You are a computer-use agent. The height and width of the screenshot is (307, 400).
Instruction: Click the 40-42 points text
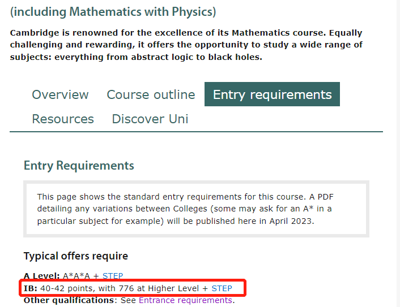[x=67, y=288]
